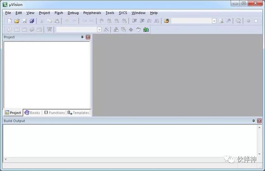
Task: Expand the target selection dropdown
Action: tap(99, 29)
